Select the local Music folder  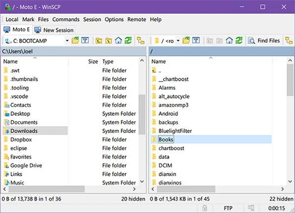click(x=17, y=183)
